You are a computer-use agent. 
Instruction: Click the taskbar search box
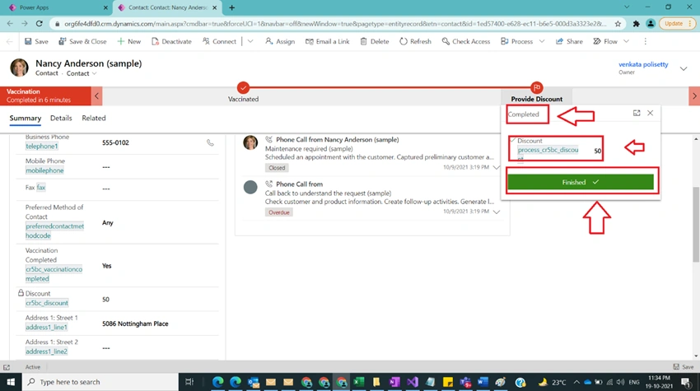click(100, 382)
